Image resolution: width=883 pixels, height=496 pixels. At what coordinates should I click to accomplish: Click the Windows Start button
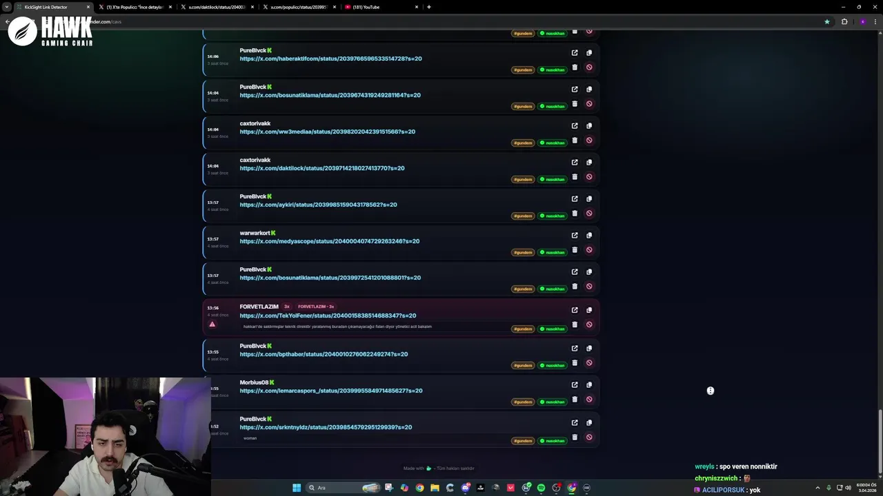click(297, 488)
